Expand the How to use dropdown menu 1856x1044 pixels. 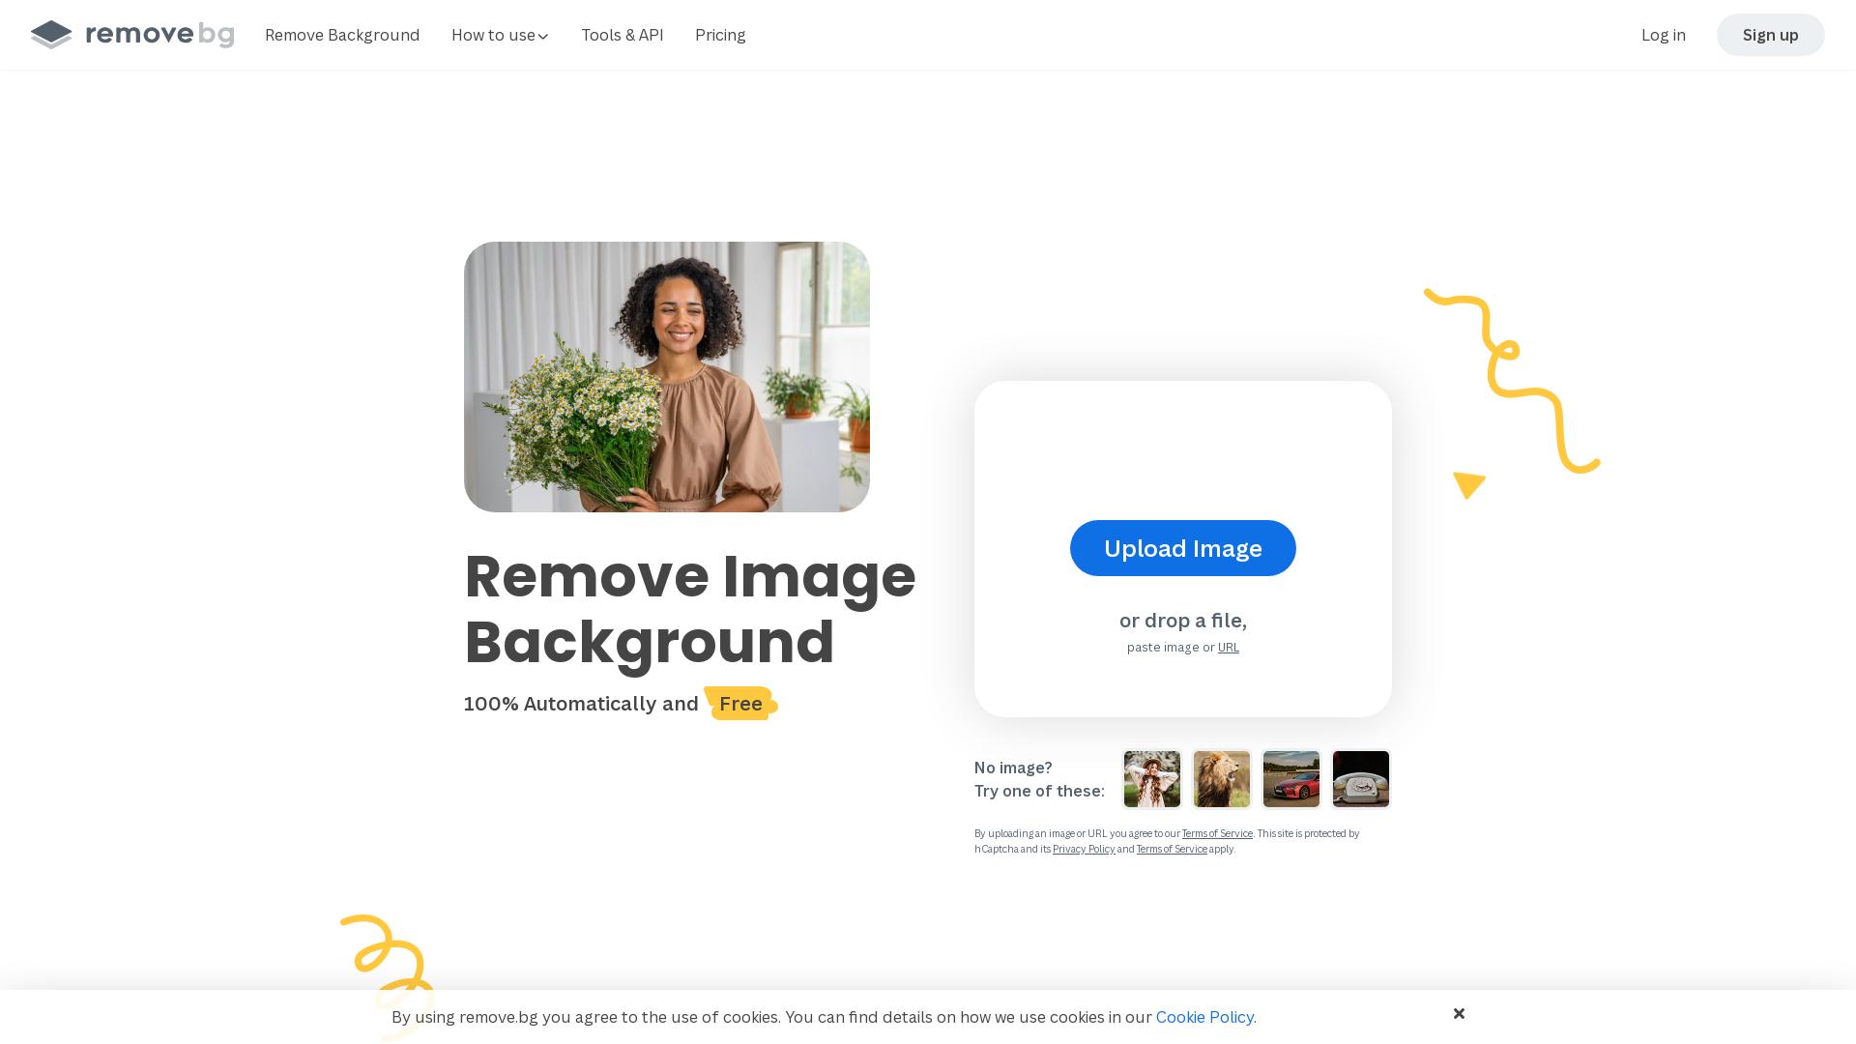click(x=500, y=35)
